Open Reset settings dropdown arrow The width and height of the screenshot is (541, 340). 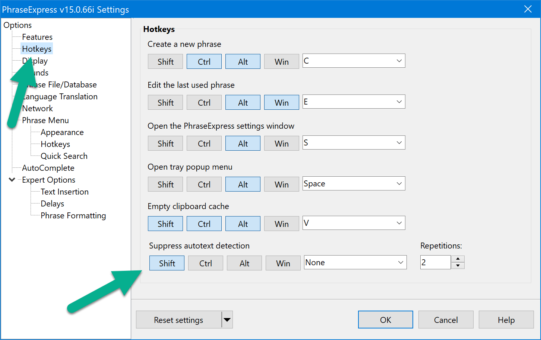[x=227, y=320]
